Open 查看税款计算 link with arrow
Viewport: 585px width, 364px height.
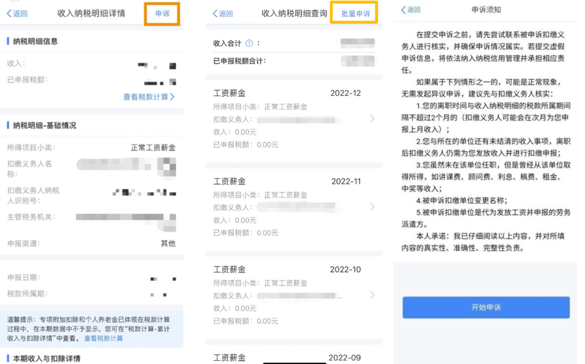pos(149,97)
